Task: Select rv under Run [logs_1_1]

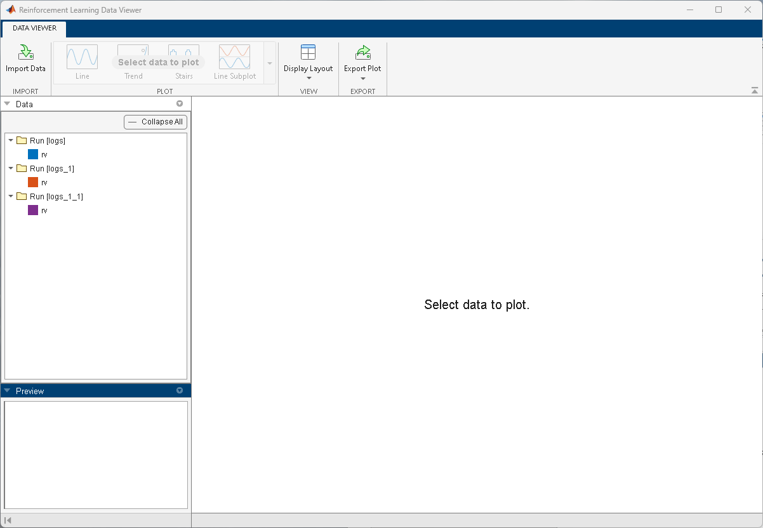Action: 44,210
